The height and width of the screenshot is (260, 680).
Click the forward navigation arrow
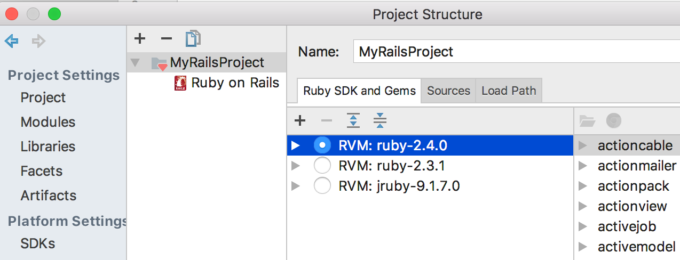pos(38,41)
